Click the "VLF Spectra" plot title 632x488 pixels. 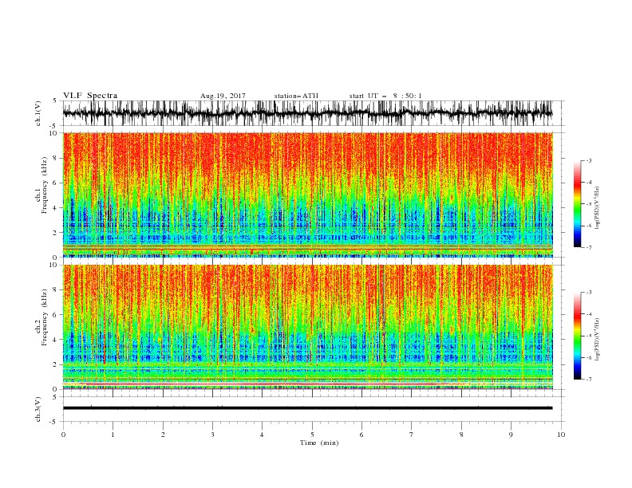coord(90,96)
